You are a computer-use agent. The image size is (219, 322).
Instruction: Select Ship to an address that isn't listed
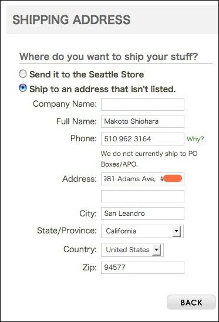point(23,88)
